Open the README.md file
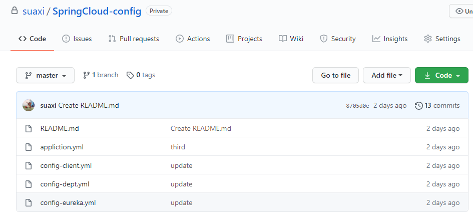This screenshot has height=216, width=473. click(60, 128)
